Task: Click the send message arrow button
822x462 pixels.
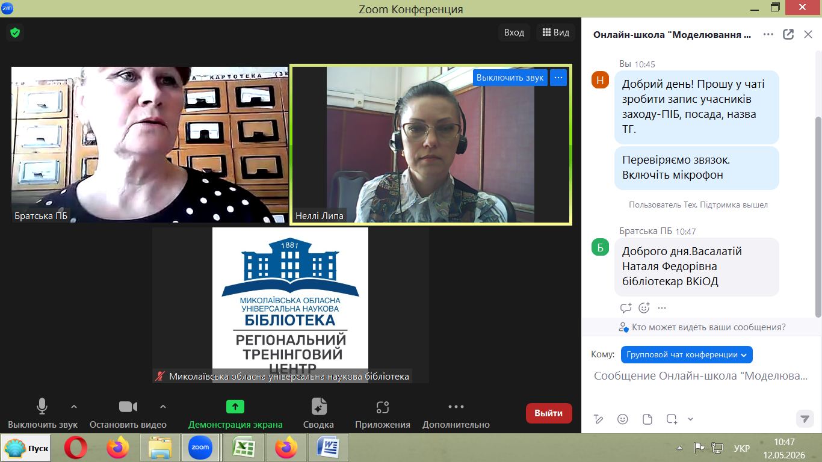Action: [x=804, y=419]
